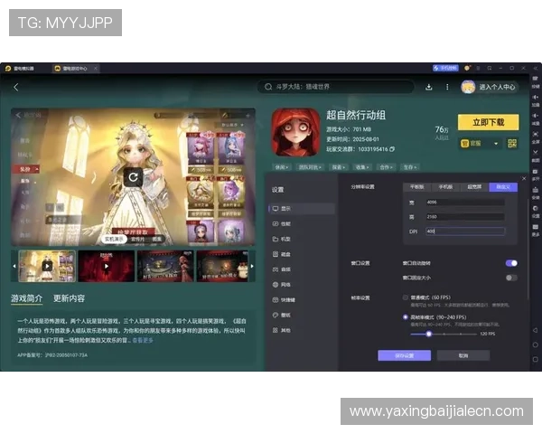The image size is (542, 434).
Task: Open key mapping in right sidebar
Action: 535,82
